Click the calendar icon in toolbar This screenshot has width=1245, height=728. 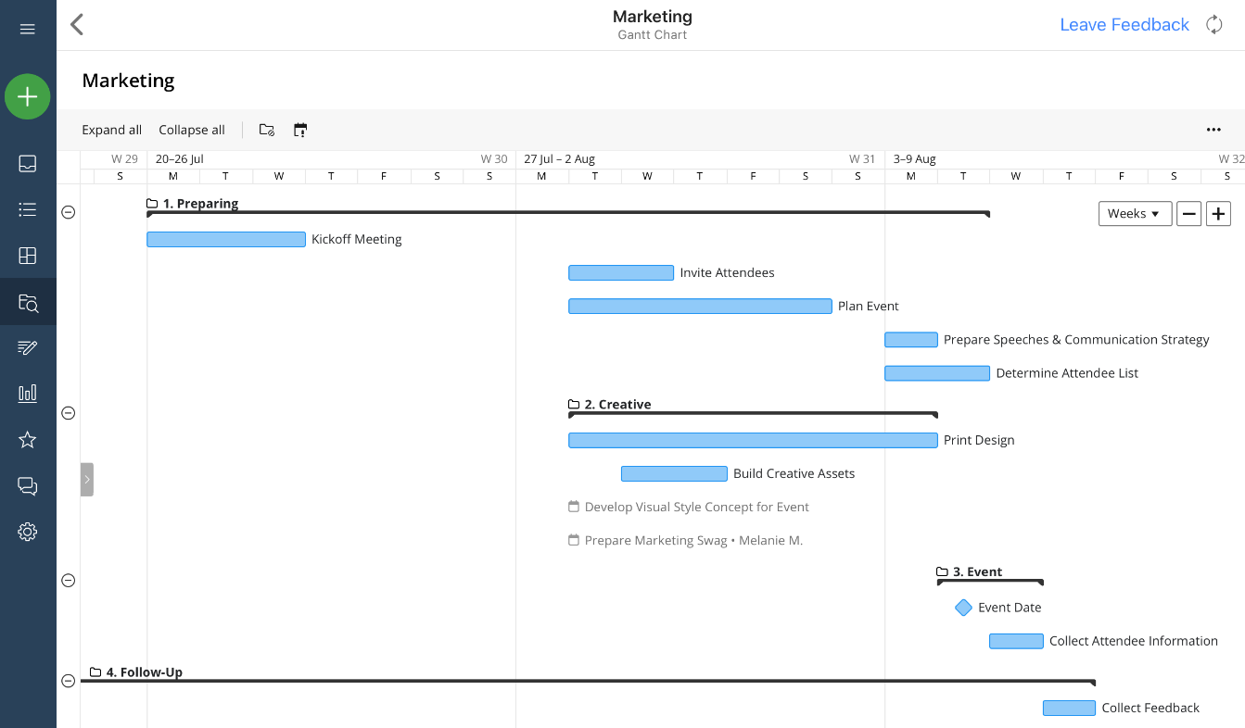300,131
